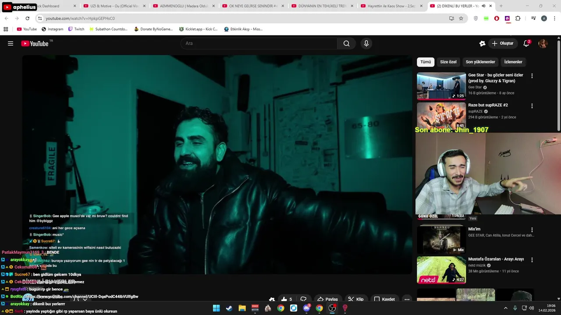Open the YouTube bookmark
This screenshot has height=315, width=561.
[27, 29]
